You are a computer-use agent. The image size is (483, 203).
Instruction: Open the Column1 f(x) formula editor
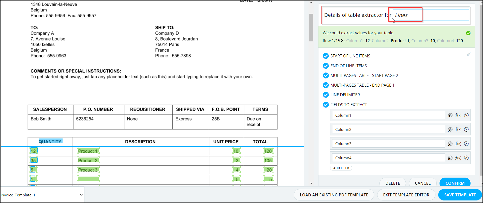[458, 115]
